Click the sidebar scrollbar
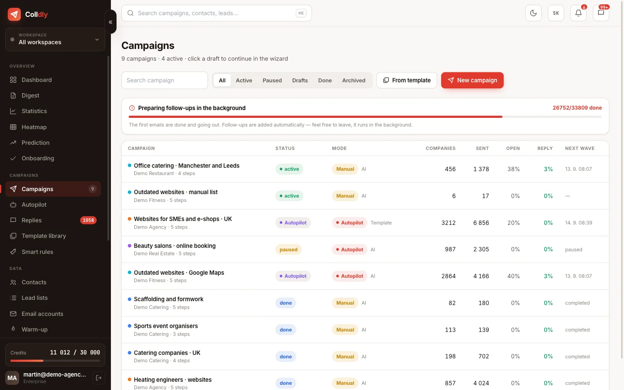 click(108, 148)
